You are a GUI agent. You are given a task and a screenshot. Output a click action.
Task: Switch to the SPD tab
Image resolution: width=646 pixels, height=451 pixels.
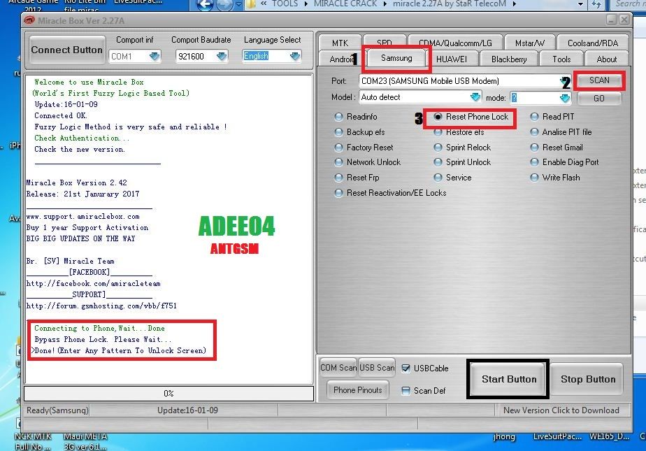[385, 43]
